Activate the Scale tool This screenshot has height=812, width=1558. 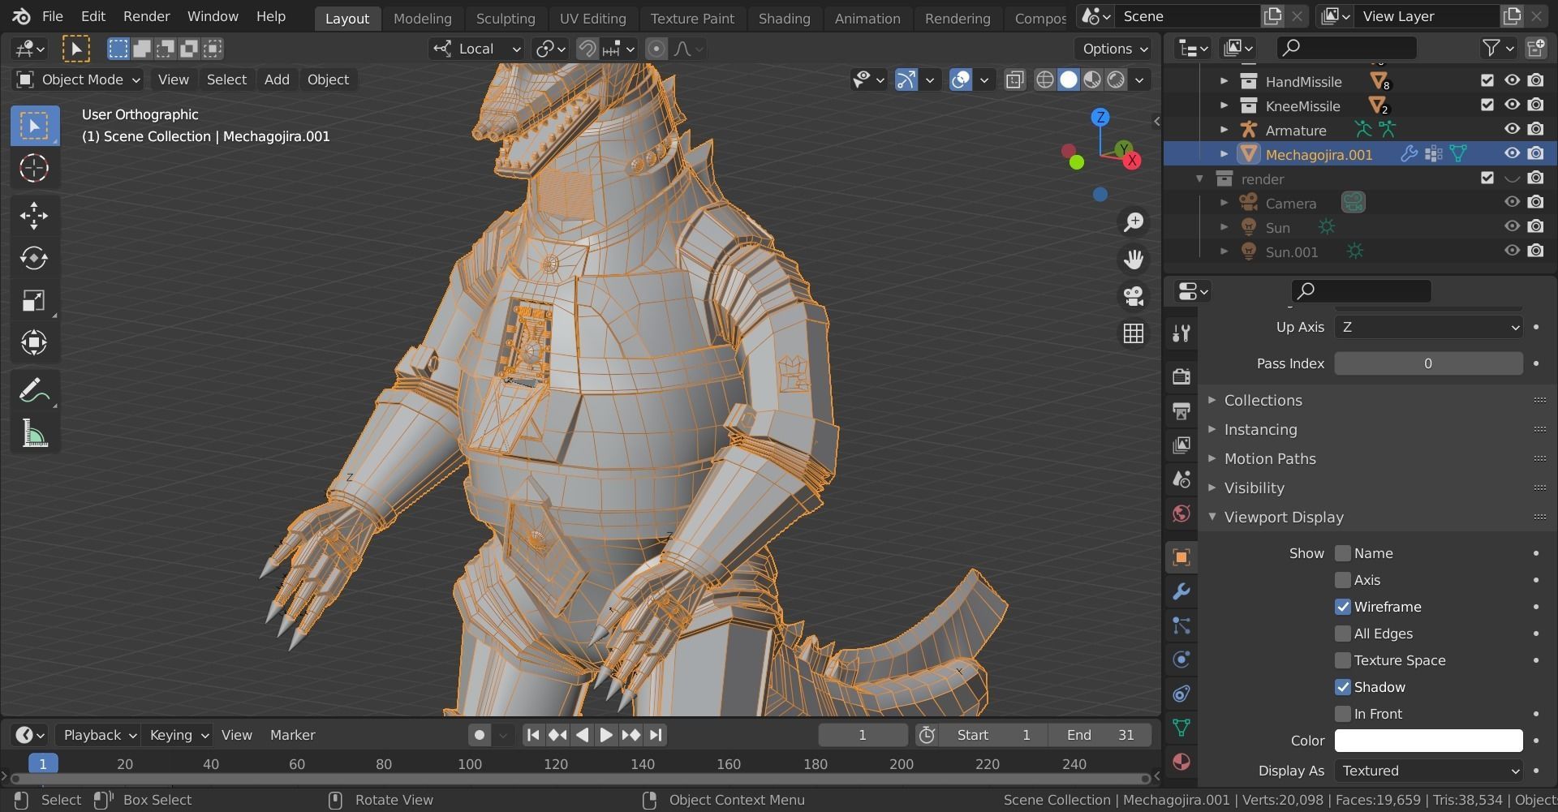(x=34, y=300)
